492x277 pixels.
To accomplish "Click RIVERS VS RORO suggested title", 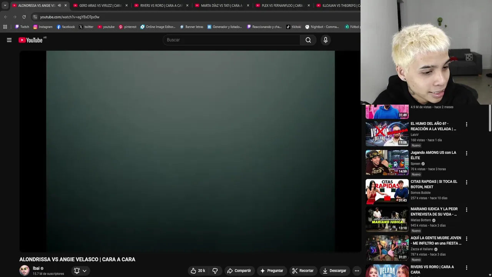I will coord(432,270).
